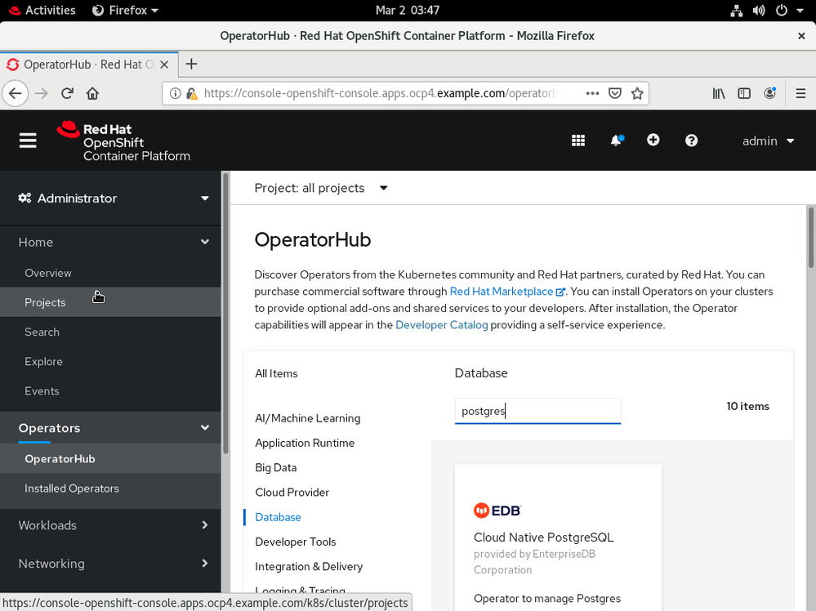816x611 pixels.
Task: Open the Developer Catalog link
Action: click(441, 324)
